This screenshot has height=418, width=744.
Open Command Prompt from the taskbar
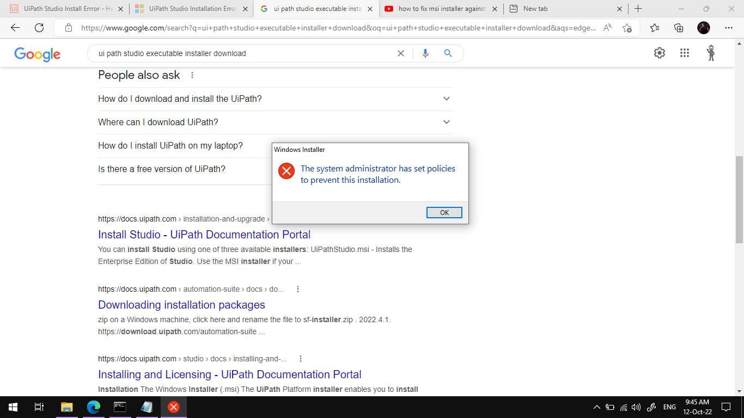click(120, 407)
